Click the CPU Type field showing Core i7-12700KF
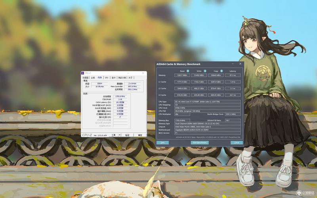 207,102
